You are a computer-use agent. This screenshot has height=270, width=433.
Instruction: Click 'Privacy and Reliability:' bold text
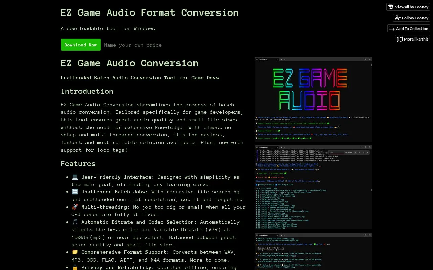click(118, 267)
